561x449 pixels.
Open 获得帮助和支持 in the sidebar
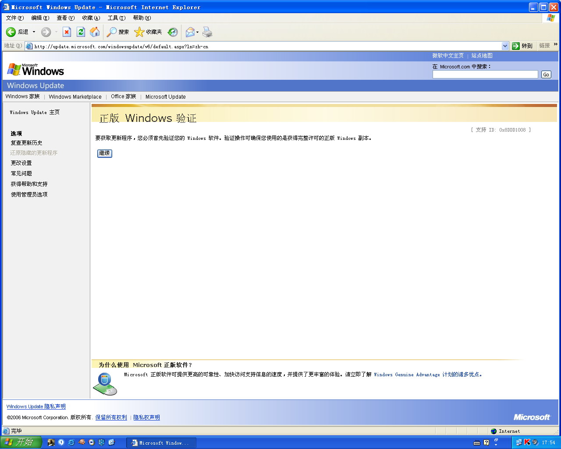[29, 184]
